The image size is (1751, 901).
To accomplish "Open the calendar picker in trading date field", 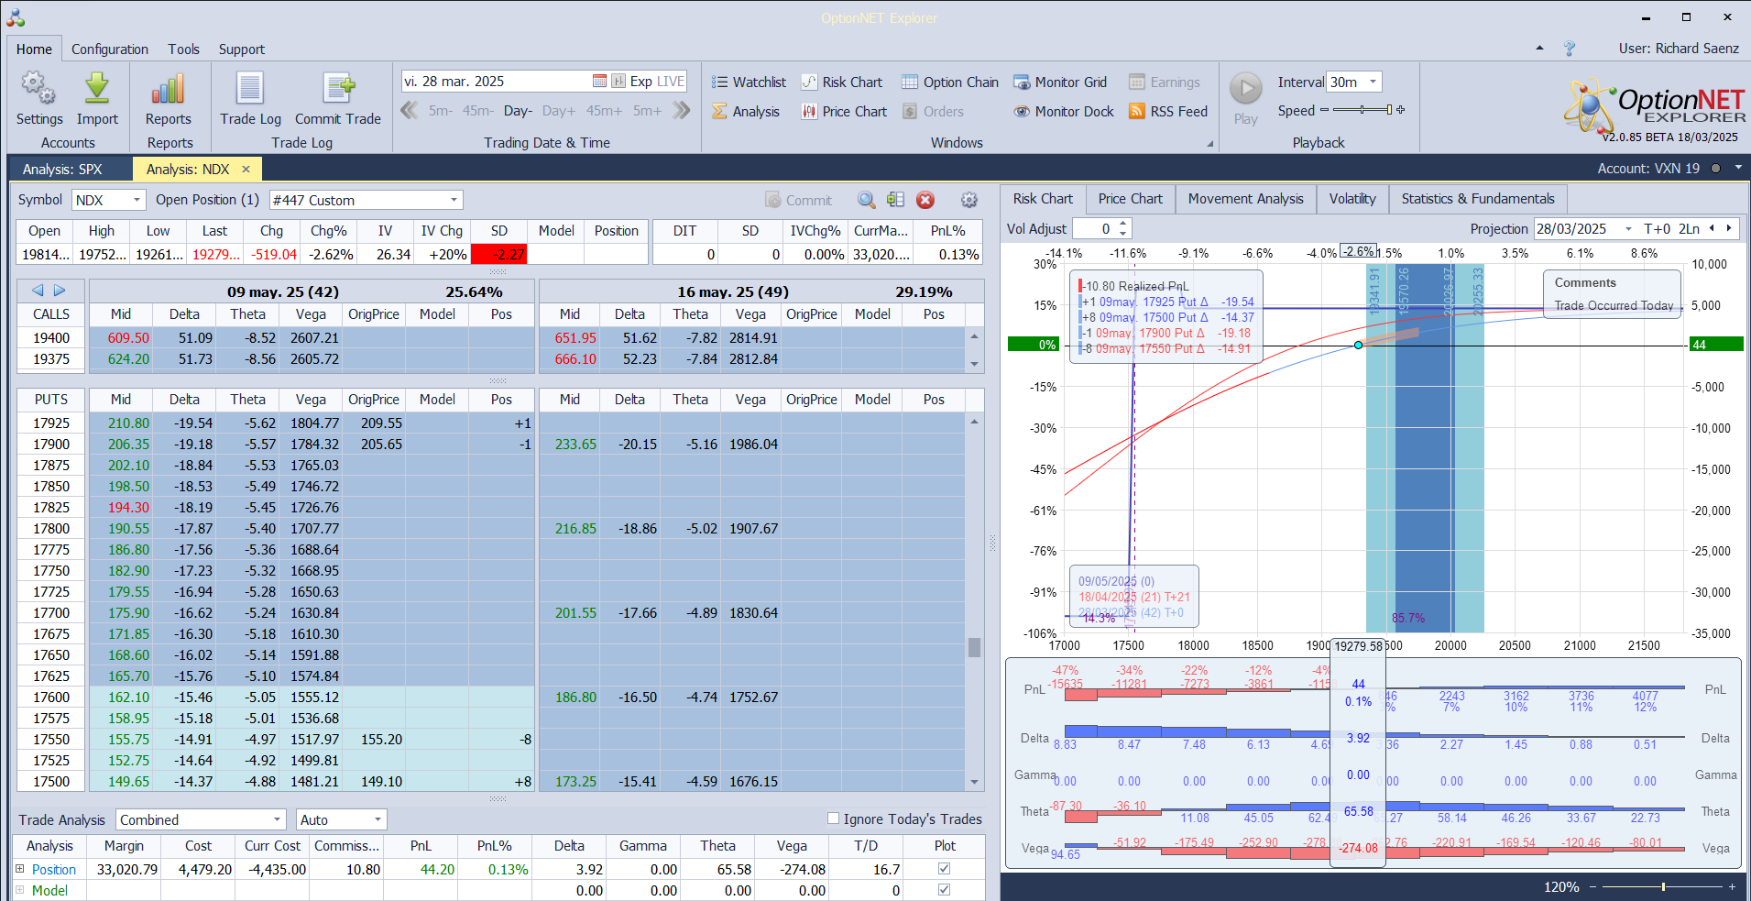I will 599,81.
